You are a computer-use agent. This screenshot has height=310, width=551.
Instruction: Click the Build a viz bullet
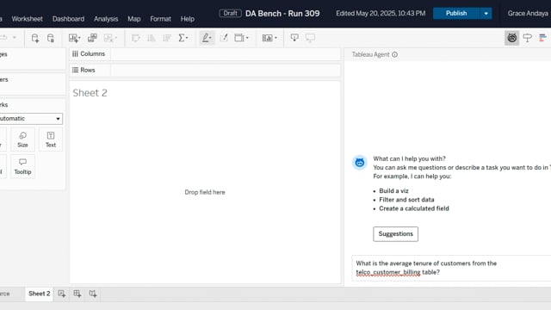pyautogui.click(x=393, y=191)
